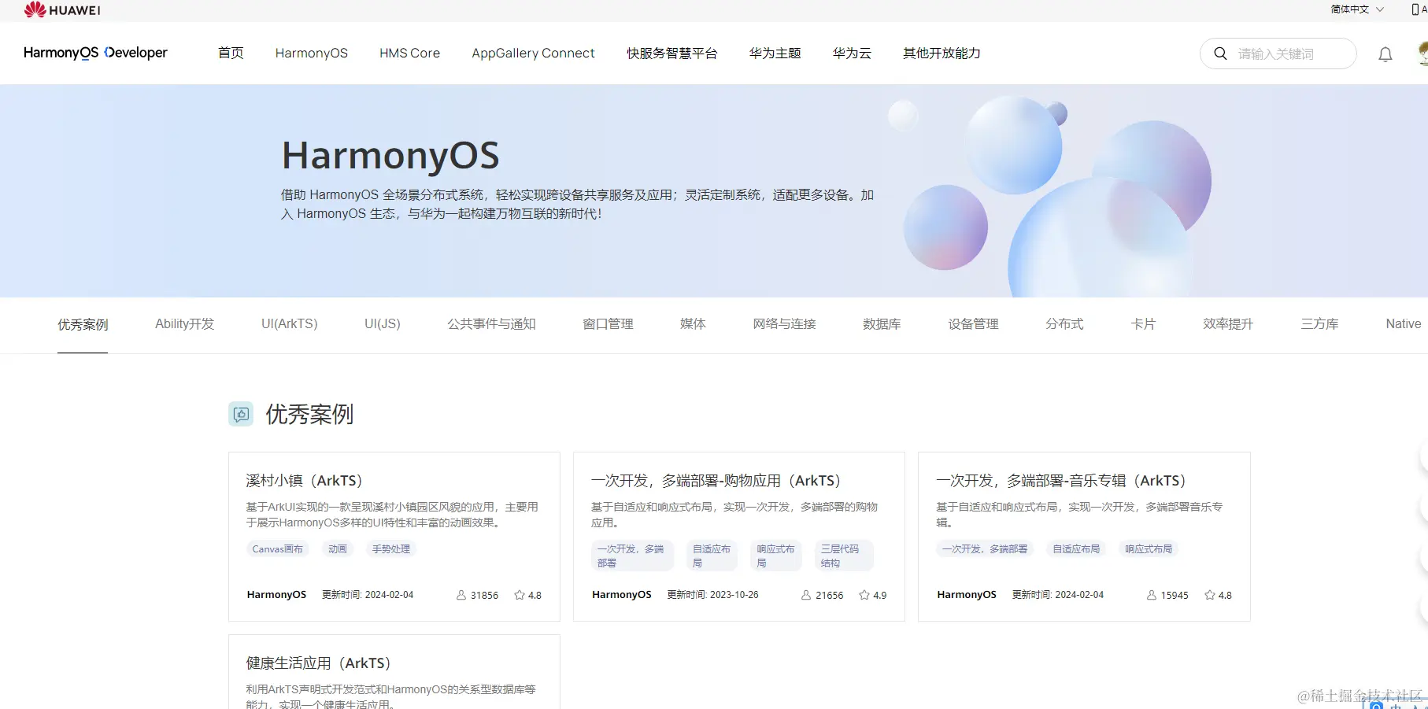The height and width of the screenshot is (709, 1428).
Task: Click the user icon beside 15945
Action: [1152, 595]
